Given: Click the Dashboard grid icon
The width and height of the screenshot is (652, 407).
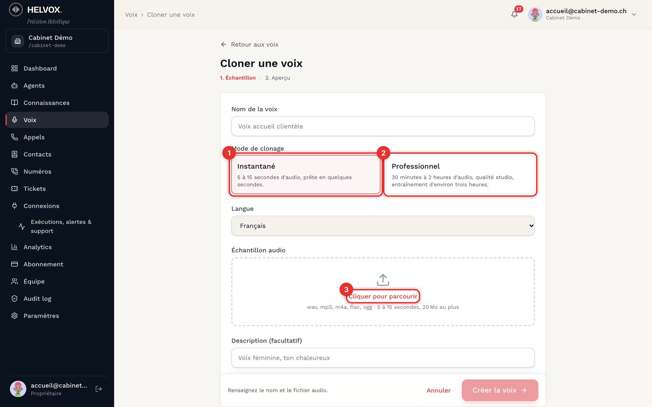Looking at the screenshot, I should pos(15,68).
